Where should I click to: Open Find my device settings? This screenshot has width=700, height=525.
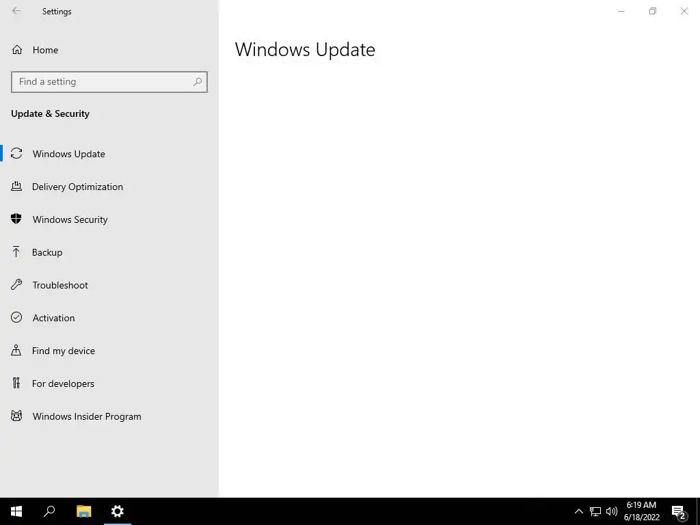click(x=109, y=351)
